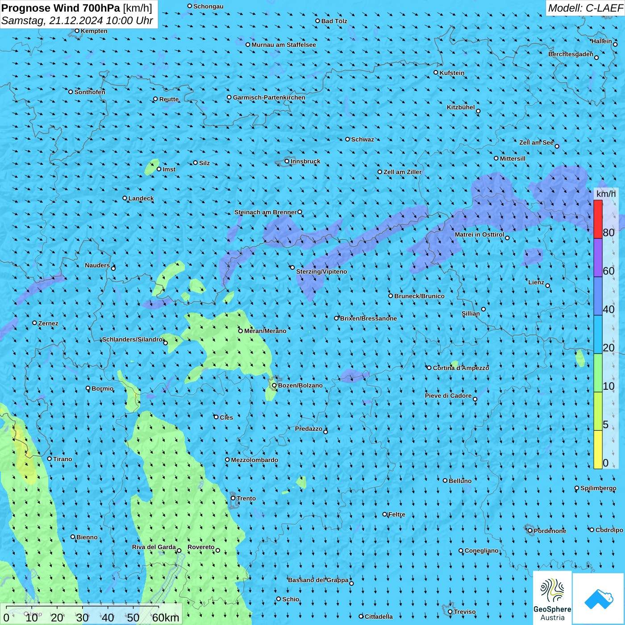
Task: Click the purple 60-80 legend swatch
Action: tap(598, 258)
